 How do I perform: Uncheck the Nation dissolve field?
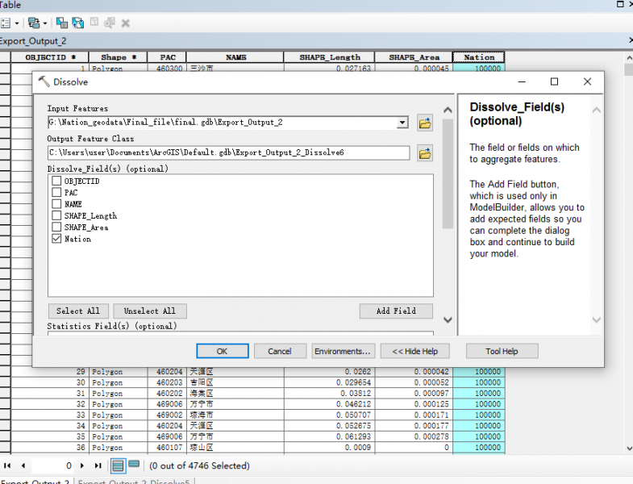[56, 239]
